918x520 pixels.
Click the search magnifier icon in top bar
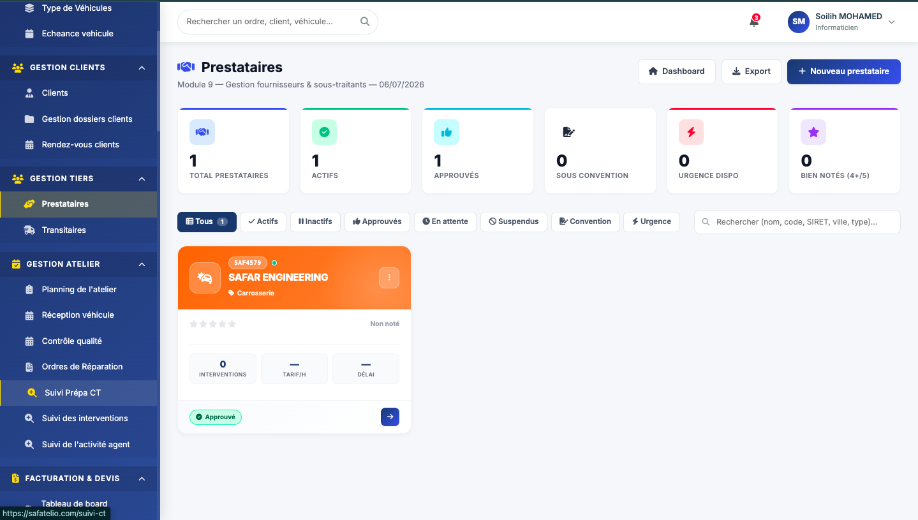click(x=365, y=22)
